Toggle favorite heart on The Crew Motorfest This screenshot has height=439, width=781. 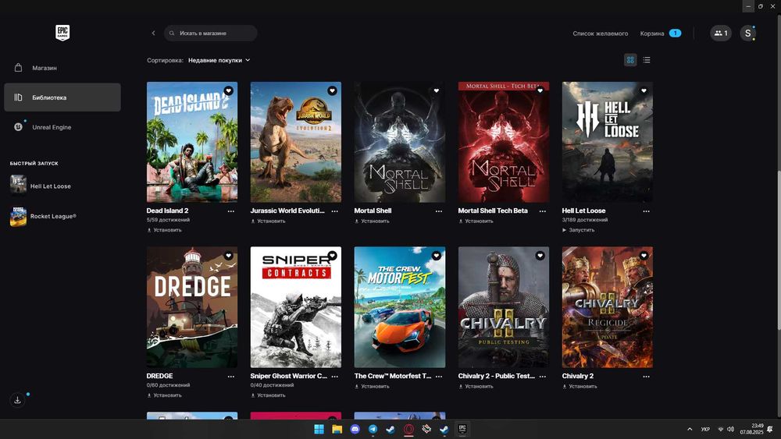[x=437, y=256]
